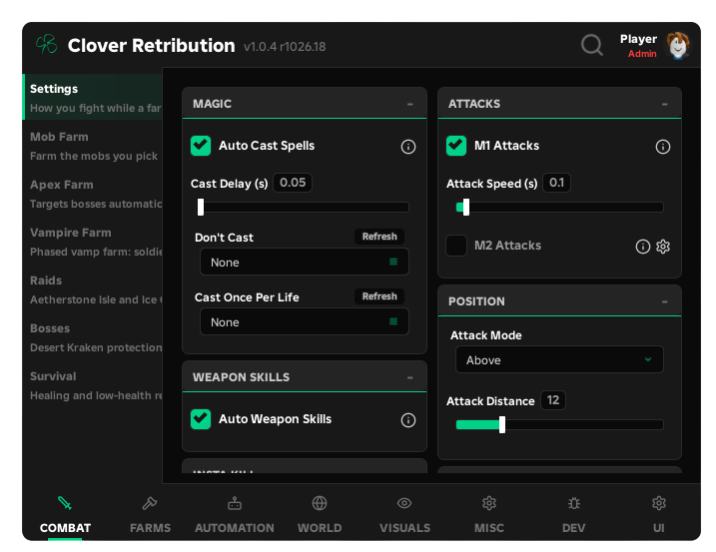Edit the Cast Delay value 0.05
This screenshot has height=552, width=716.
pos(293,183)
